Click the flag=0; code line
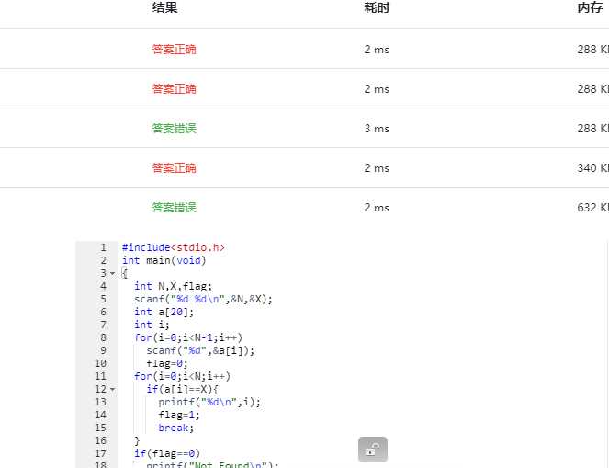The height and width of the screenshot is (468, 609). coord(167,363)
